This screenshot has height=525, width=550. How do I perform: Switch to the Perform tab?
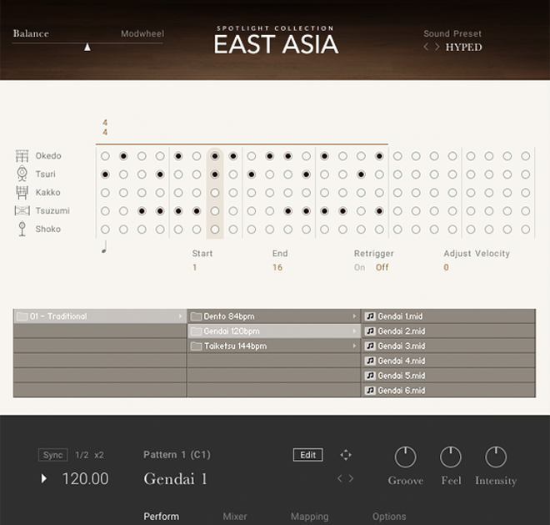coord(162,516)
